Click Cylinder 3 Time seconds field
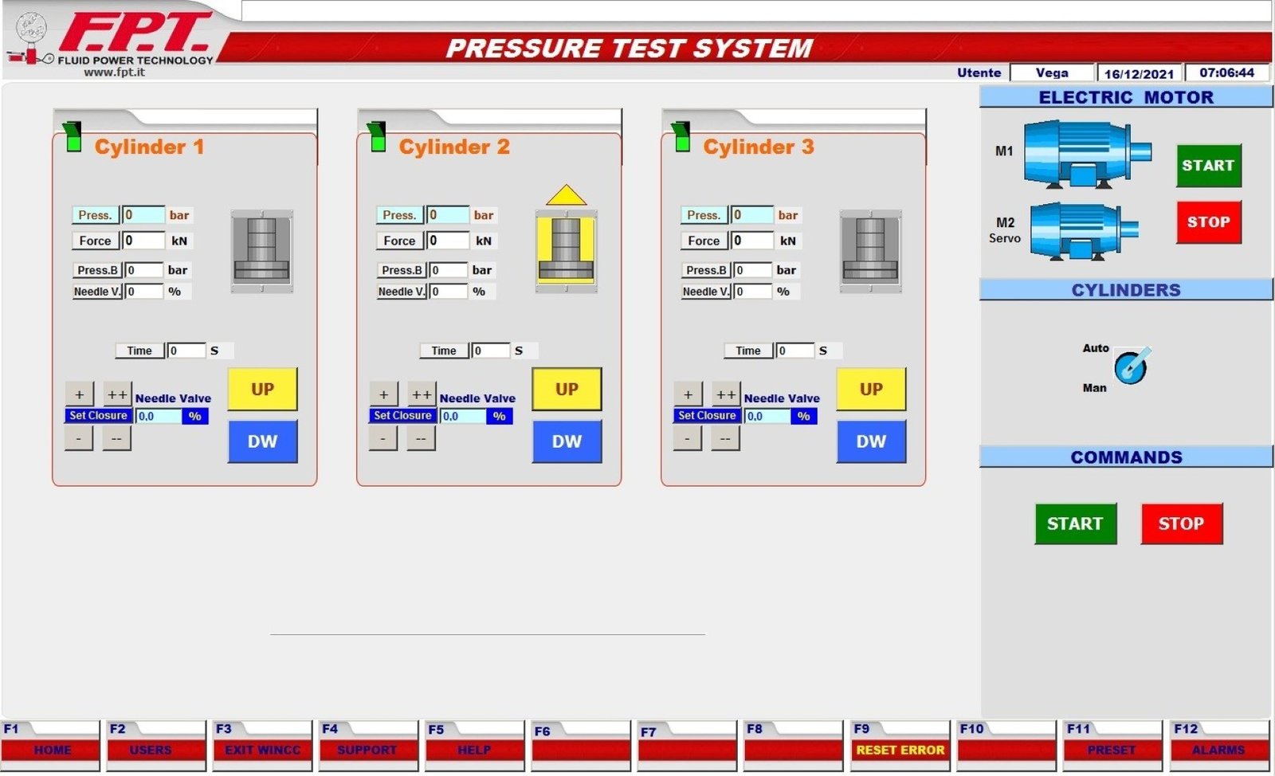Viewport: 1275px width, 776px height. pos(794,351)
